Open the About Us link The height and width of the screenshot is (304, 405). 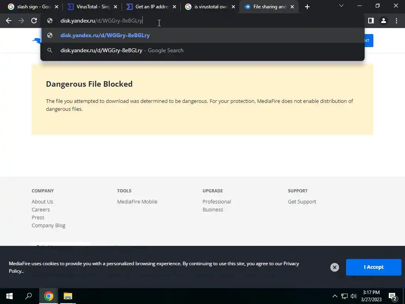click(42, 201)
